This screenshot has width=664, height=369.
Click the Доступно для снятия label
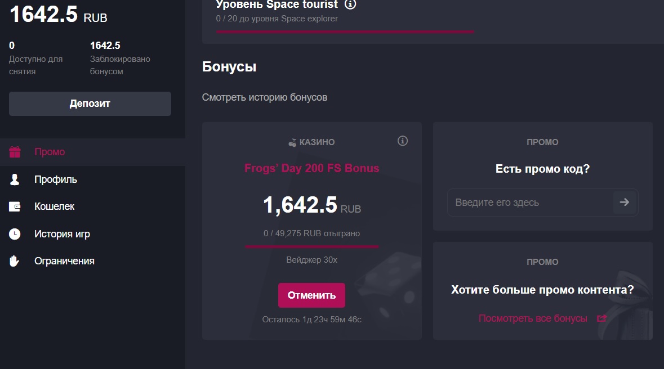click(x=36, y=65)
